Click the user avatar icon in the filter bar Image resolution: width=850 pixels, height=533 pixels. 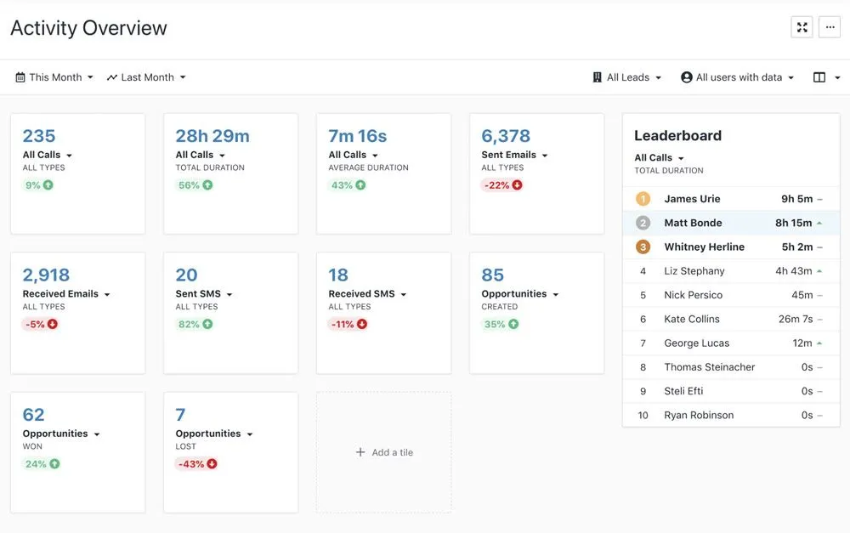[685, 77]
